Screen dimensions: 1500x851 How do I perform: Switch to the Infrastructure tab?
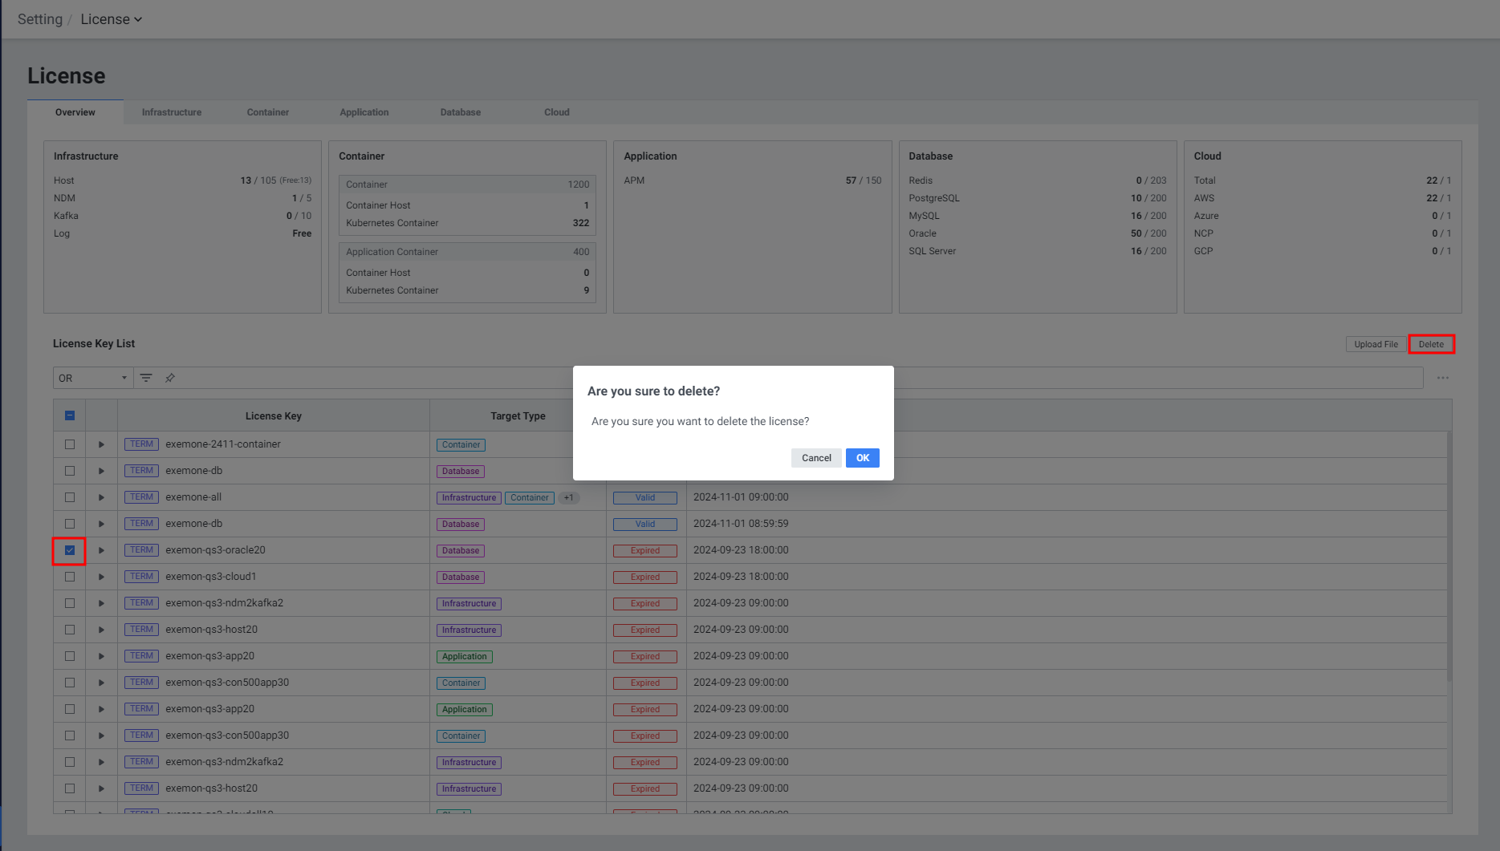(x=172, y=112)
